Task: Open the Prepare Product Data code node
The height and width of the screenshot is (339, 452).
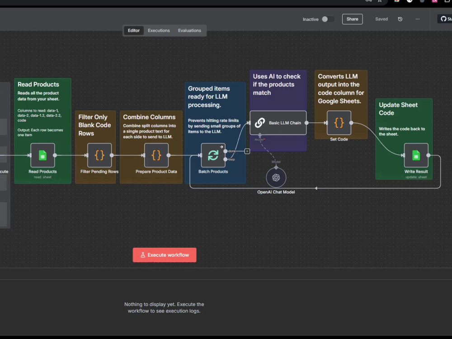Action: tap(156, 155)
